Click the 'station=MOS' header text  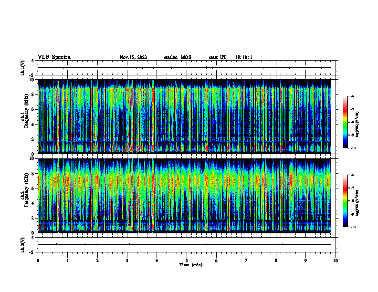coord(178,57)
